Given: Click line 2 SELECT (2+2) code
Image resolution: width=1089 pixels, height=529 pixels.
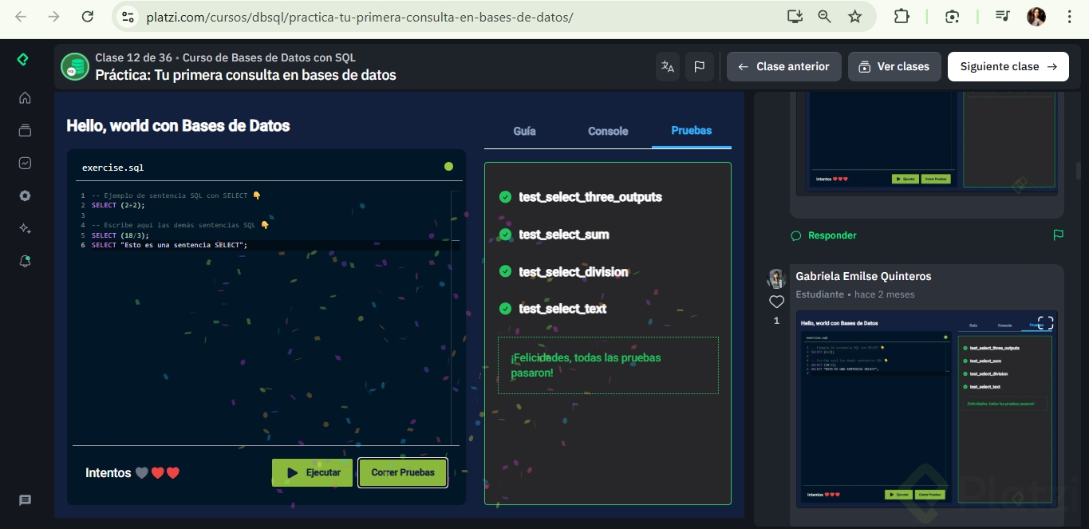Looking at the screenshot, I should [x=118, y=205].
